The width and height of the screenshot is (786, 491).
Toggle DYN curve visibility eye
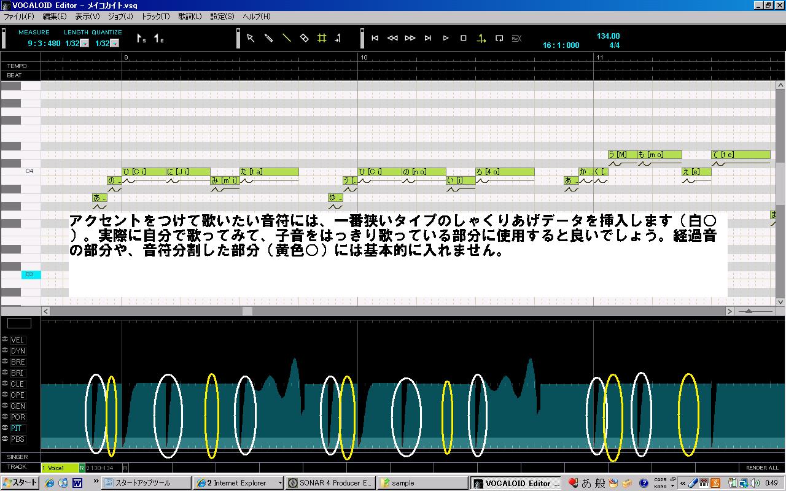pyautogui.click(x=5, y=350)
